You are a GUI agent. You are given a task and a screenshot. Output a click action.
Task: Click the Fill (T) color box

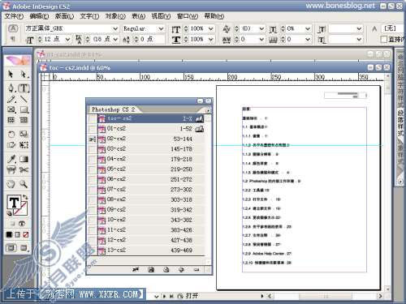(14, 202)
